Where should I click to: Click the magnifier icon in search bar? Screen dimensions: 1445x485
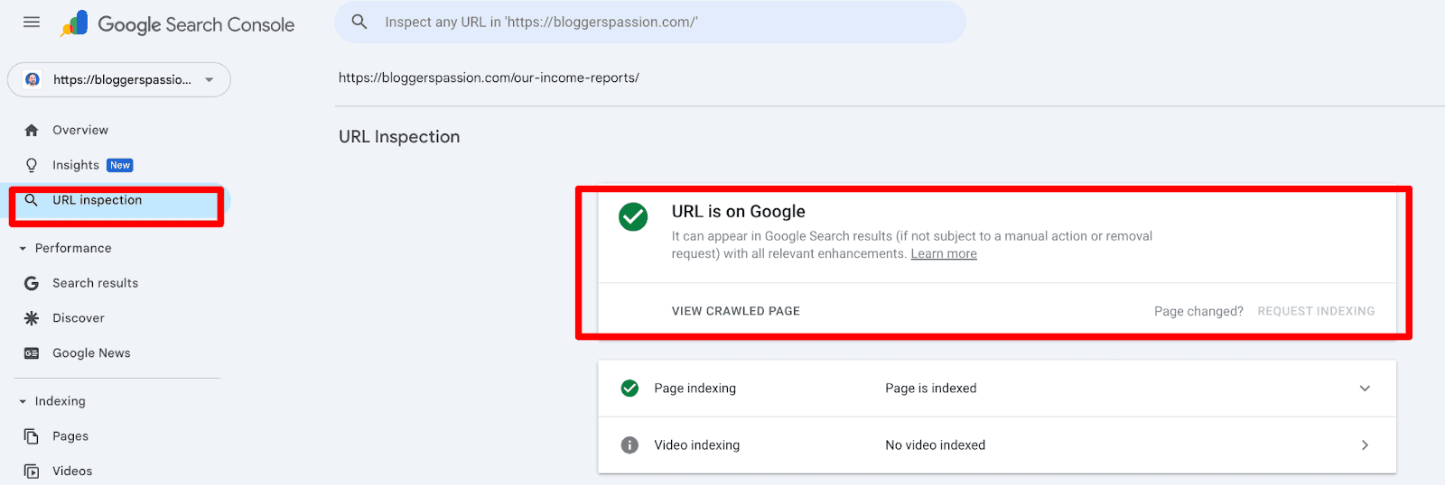pos(359,22)
